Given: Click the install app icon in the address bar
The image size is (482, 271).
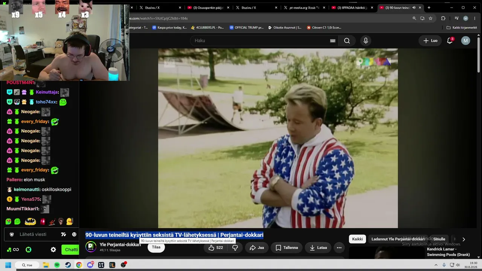Looking at the screenshot, I should click(x=423, y=18).
